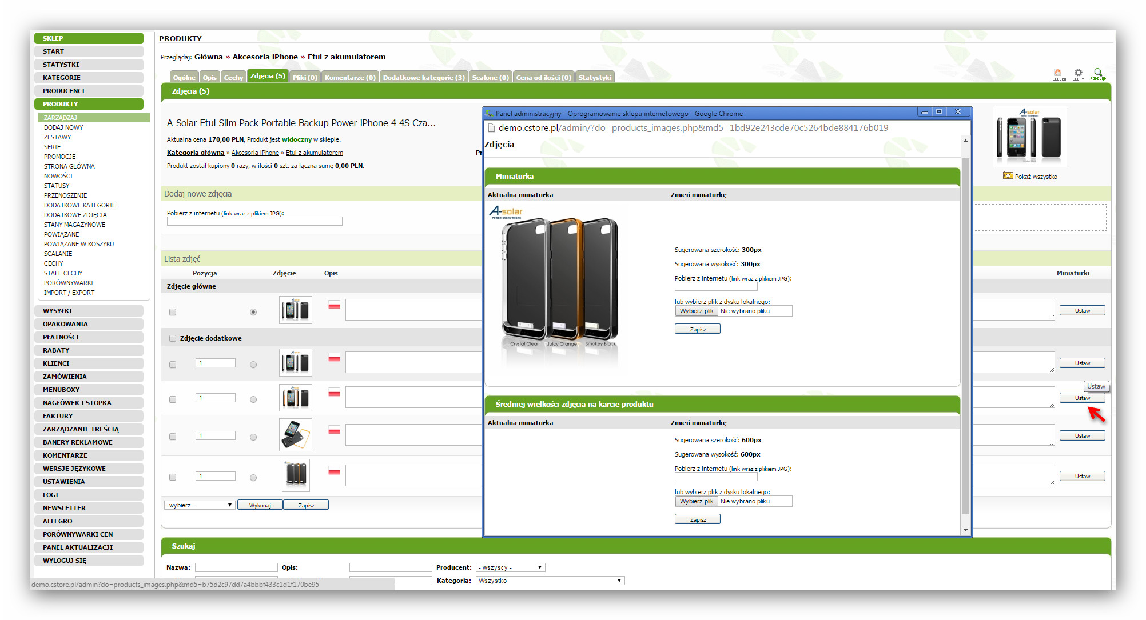Viewport: 1146px width, 620px height.
Task: Select the radio button of the last photo row
Action: [253, 477]
